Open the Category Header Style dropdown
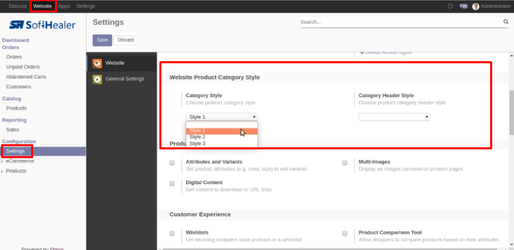 coord(395,117)
